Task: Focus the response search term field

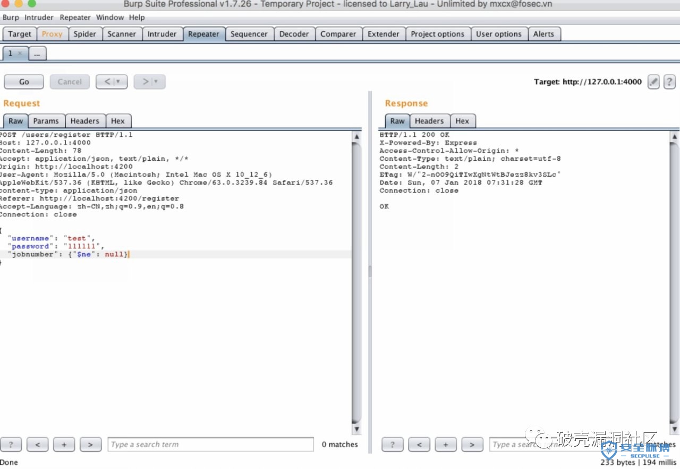Action: (563, 445)
